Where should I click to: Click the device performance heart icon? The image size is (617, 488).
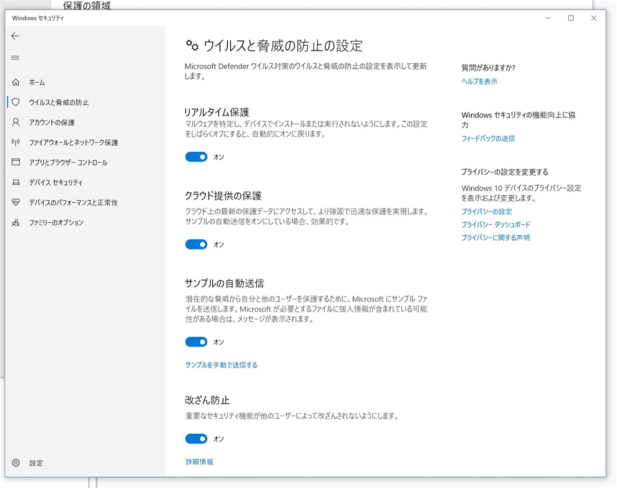[x=16, y=202]
